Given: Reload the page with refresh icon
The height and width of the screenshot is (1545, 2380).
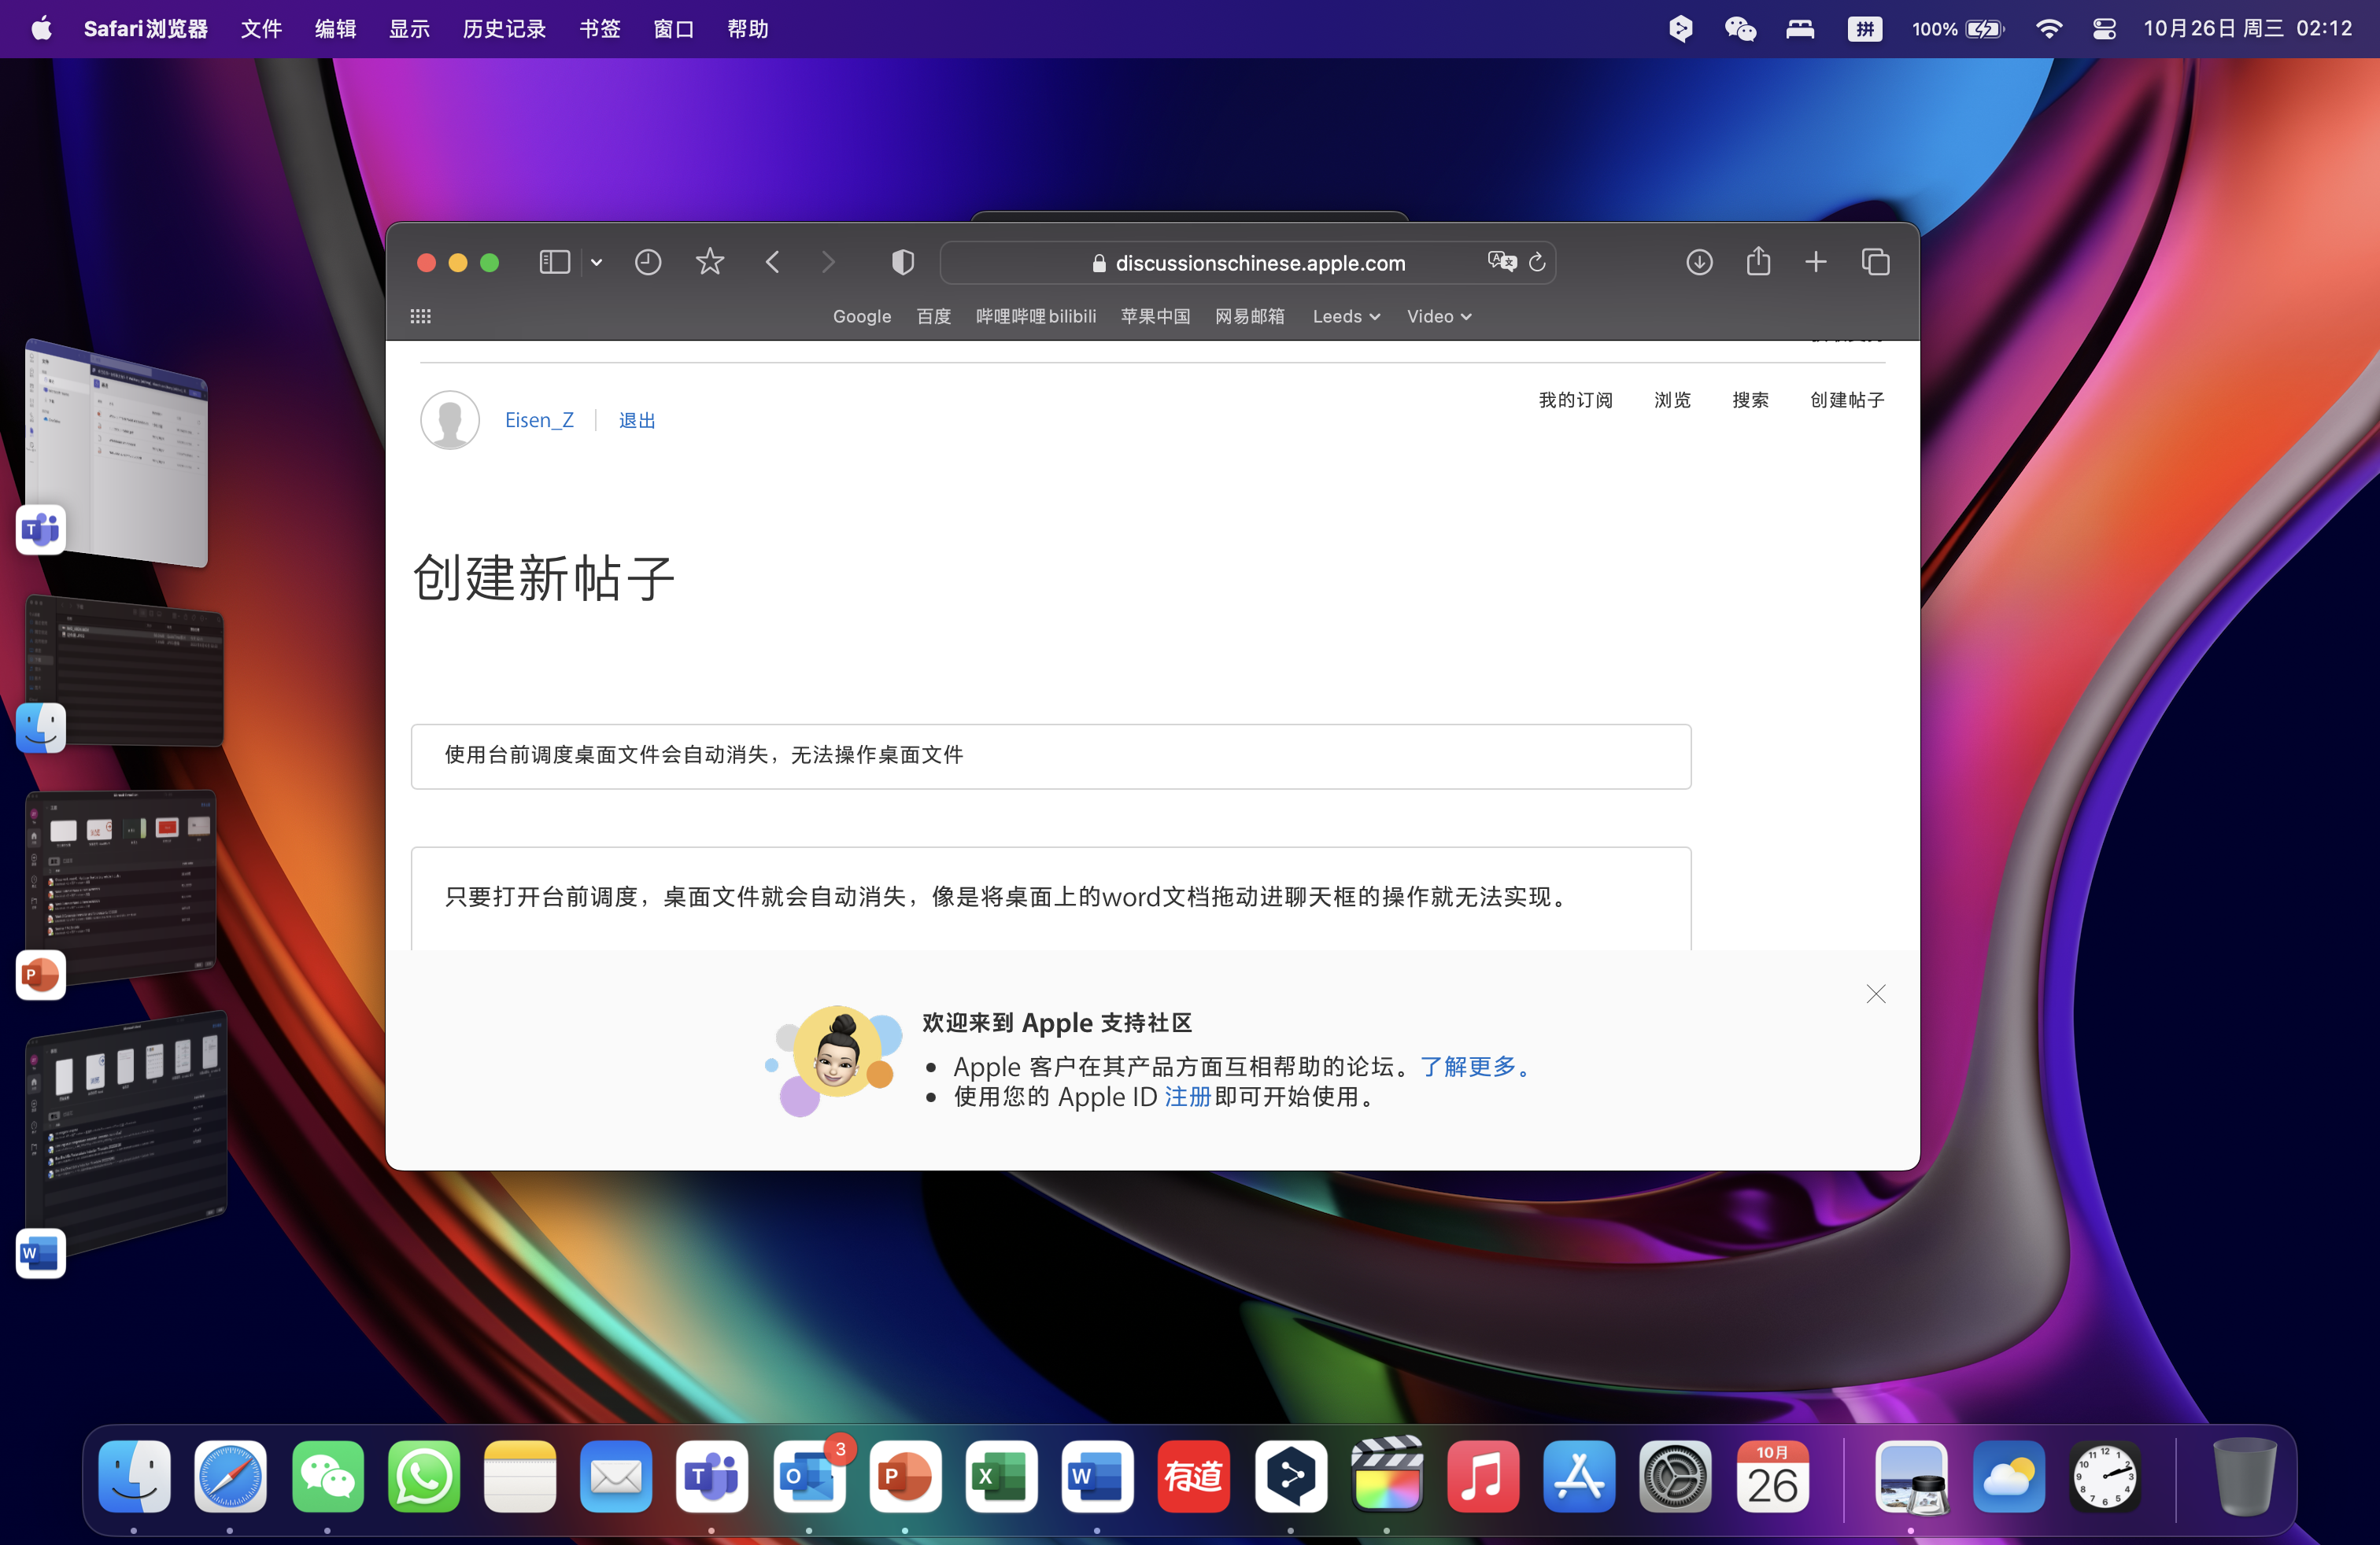Looking at the screenshot, I should (x=1537, y=262).
